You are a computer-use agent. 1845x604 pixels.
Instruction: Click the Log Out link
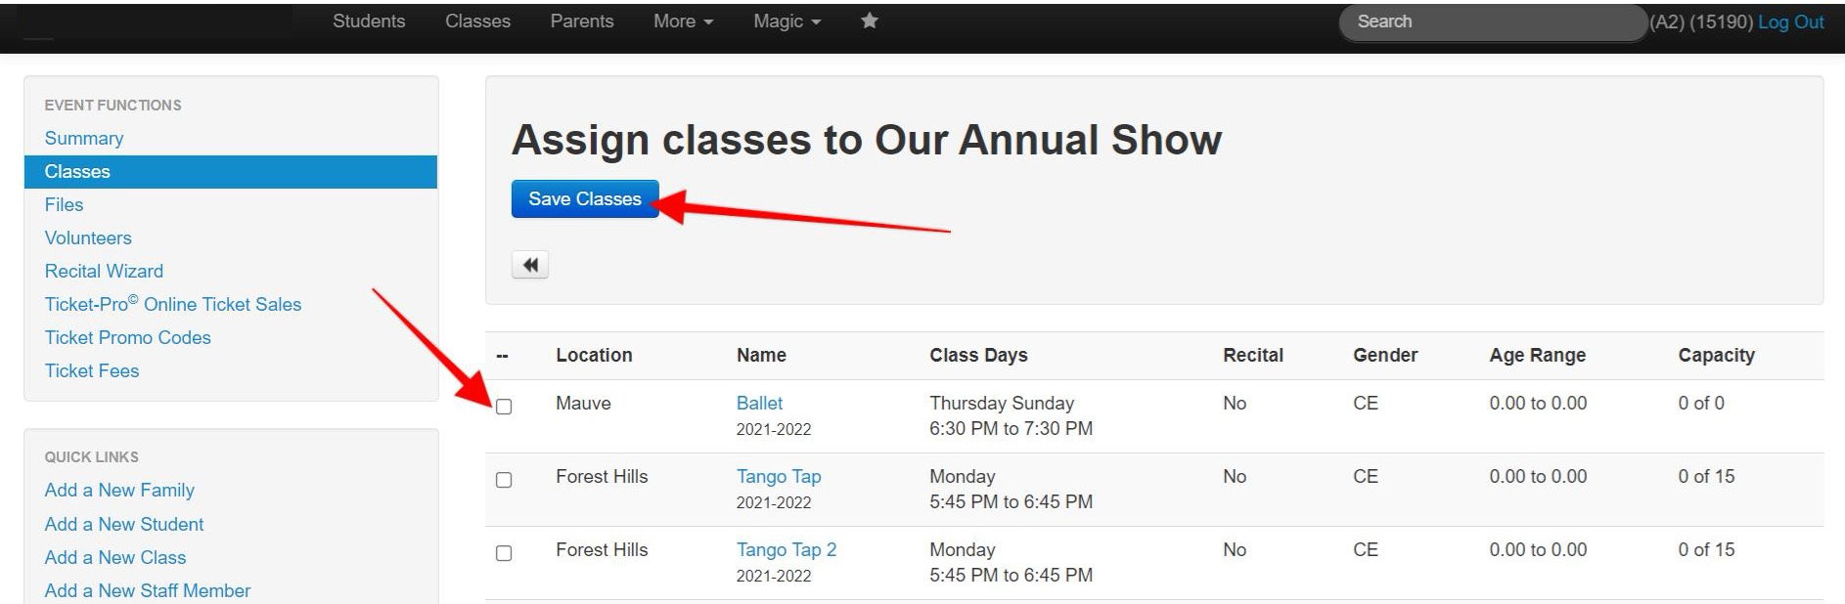[x=1790, y=22]
